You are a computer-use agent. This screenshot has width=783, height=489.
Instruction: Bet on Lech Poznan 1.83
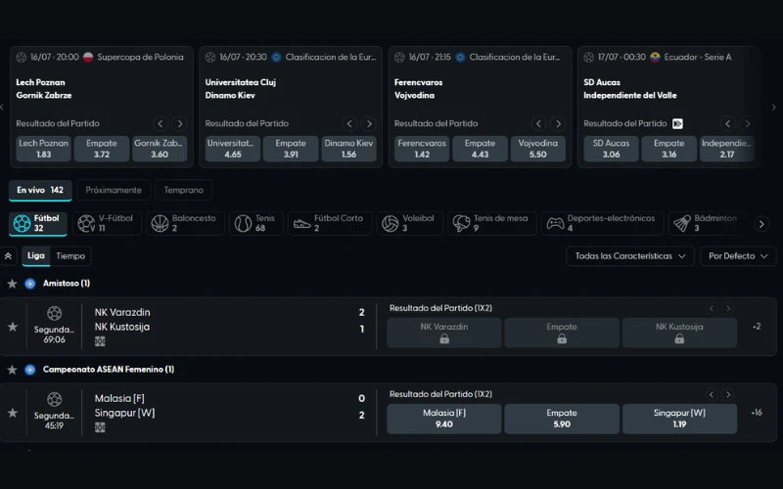(x=43, y=149)
